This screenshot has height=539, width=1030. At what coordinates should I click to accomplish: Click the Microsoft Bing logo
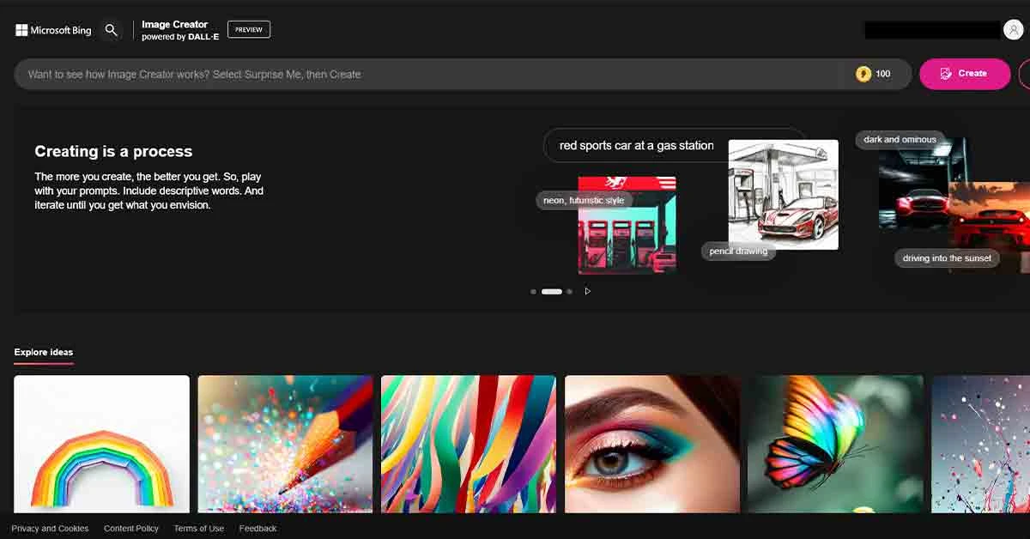(x=53, y=30)
